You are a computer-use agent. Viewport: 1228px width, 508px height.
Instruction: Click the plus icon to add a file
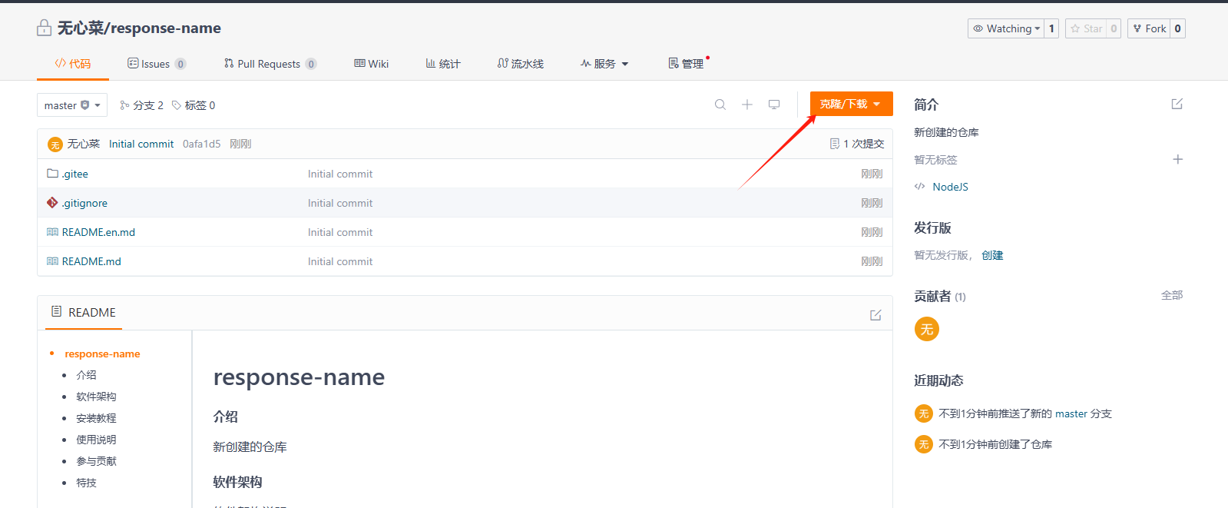coord(747,105)
